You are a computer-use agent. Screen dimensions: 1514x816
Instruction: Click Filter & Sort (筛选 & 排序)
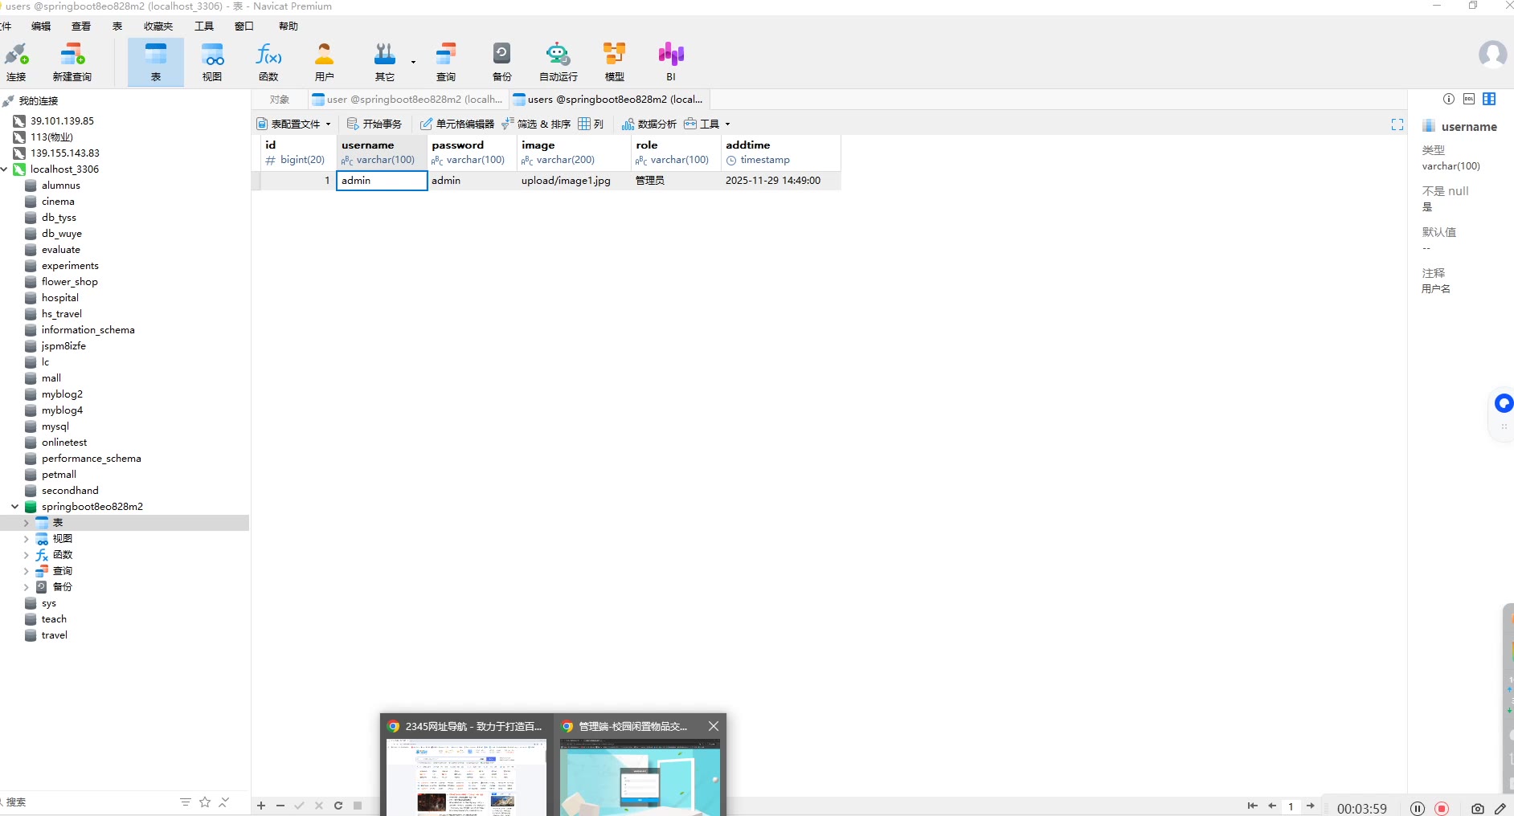(x=536, y=124)
